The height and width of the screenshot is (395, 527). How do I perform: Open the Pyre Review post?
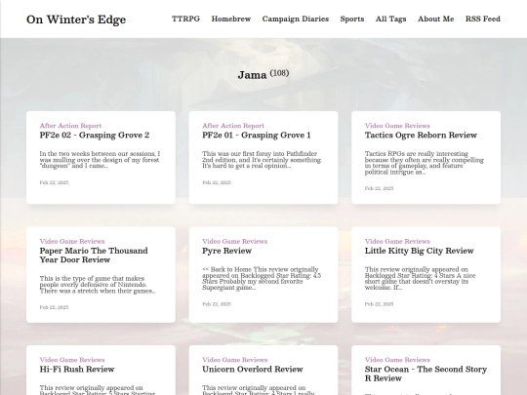coord(226,251)
